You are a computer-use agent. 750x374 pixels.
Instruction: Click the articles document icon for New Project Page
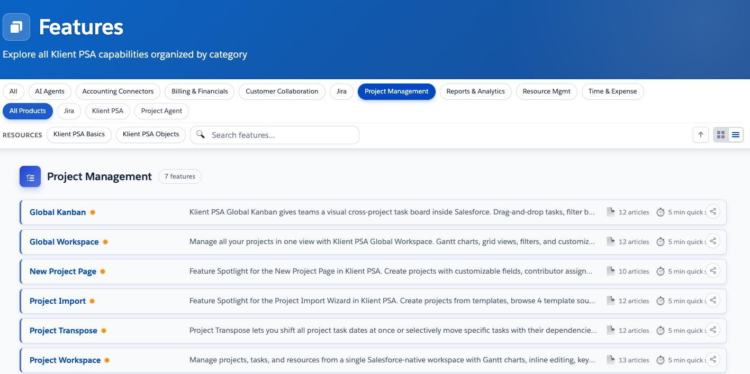coord(611,271)
